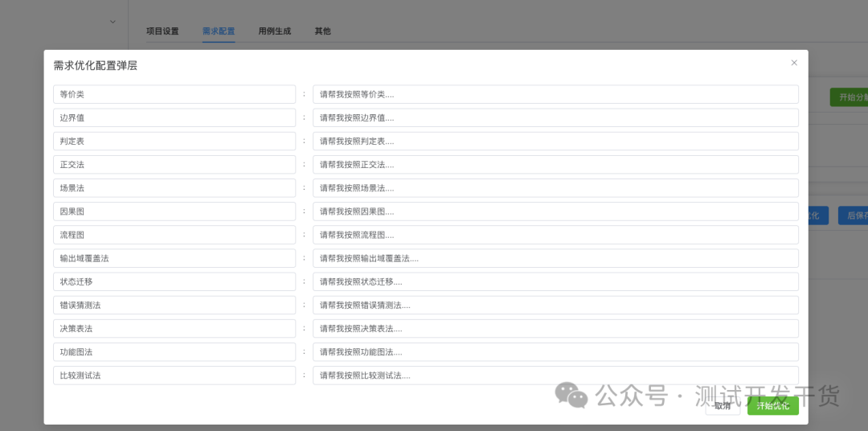868x431 pixels.
Task: Click the 因果图 name field
Action: (x=174, y=211)
